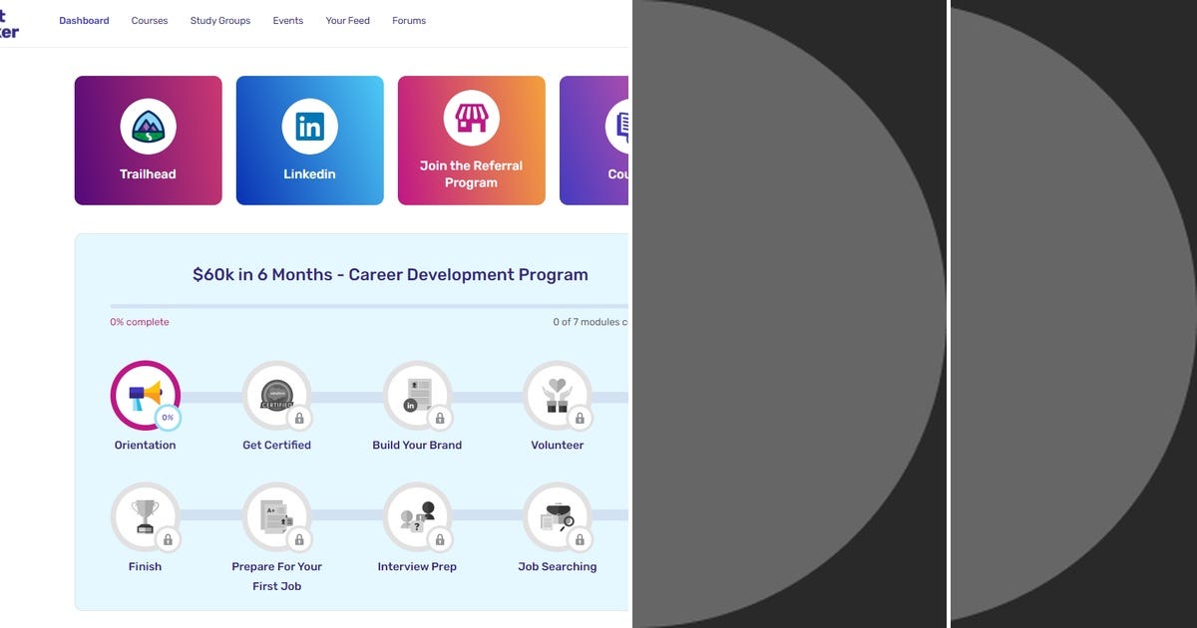Select the Trailhead mountain icon
Viewport: 1197px width, 628px height.
pos(148,127)
